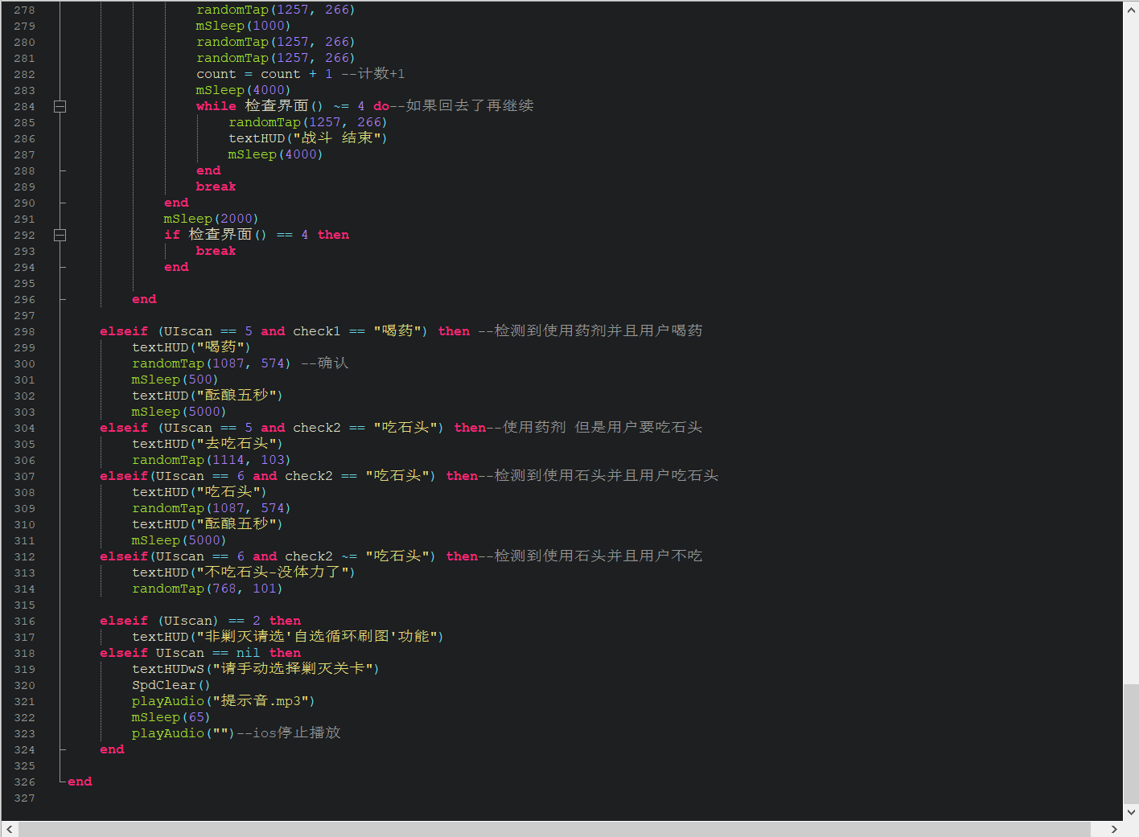1139x837 pixels.
Task: Click textHUDwS("请手动选择剿灭关卡") line
Action: [x=255, y=669]
